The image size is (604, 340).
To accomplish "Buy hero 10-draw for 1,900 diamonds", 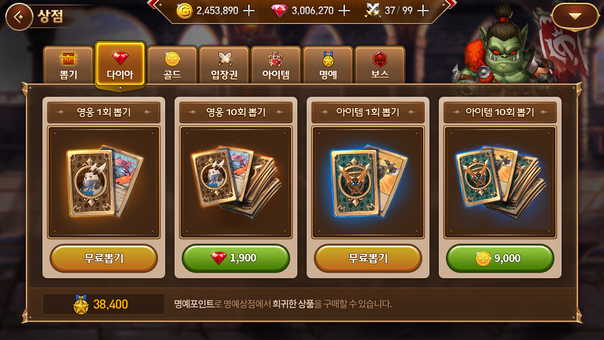I will (x=236, y=258).
